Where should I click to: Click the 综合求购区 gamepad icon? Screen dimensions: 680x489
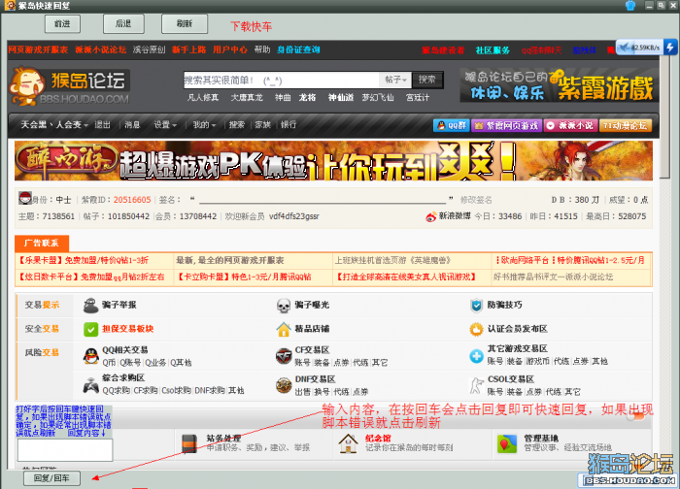point(90,385)
